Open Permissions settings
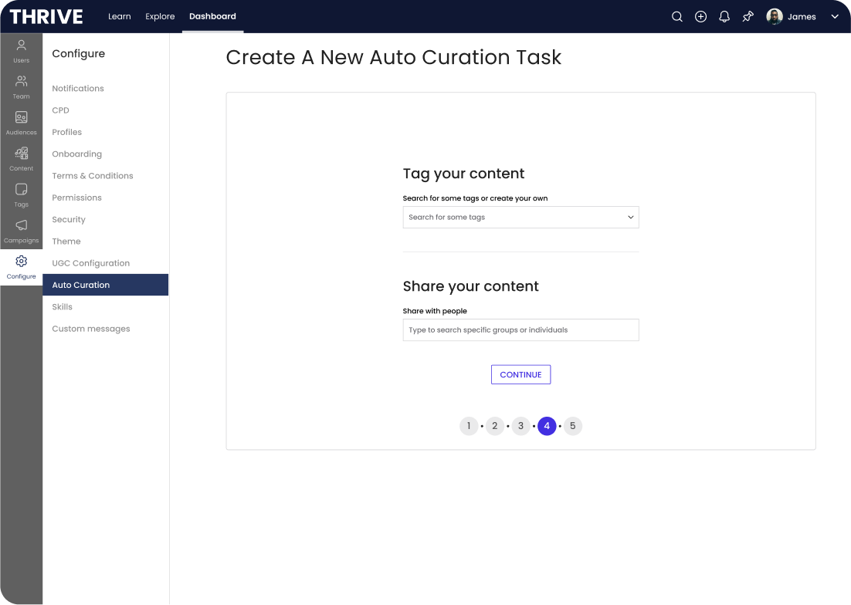The image size is (851, 605). pos(77,198)
